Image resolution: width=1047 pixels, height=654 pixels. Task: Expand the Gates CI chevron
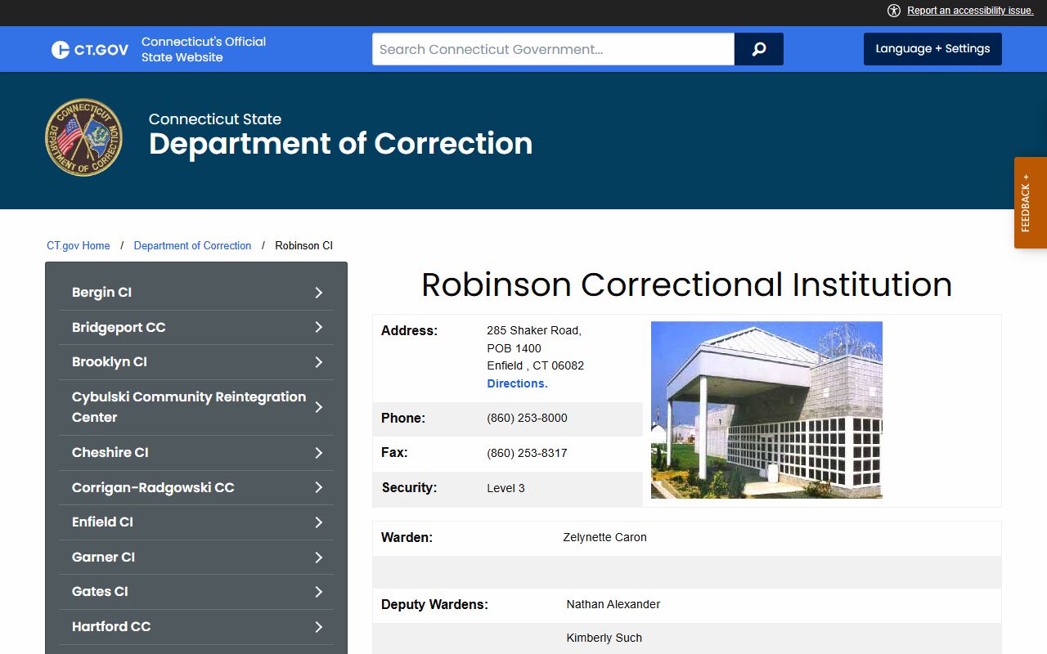pos(319,592)
